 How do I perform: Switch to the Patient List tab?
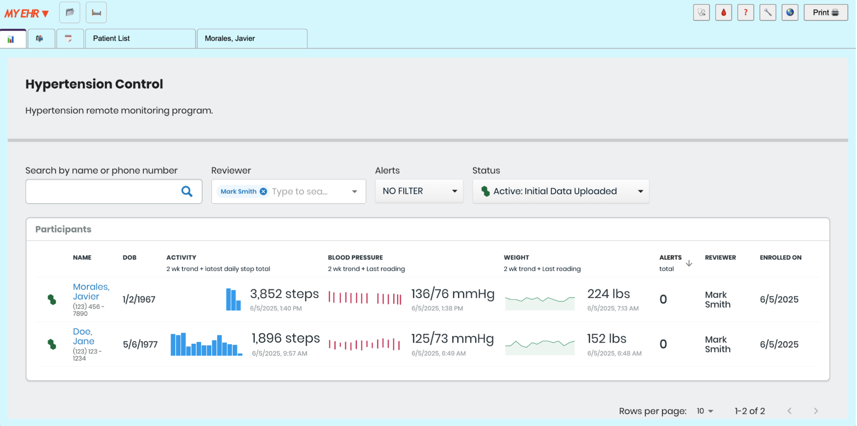pos(140,38)
